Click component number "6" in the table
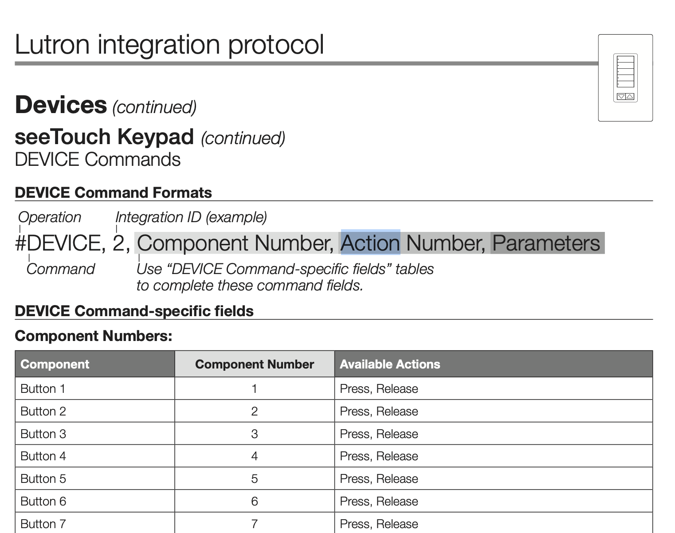 (254, 502)
